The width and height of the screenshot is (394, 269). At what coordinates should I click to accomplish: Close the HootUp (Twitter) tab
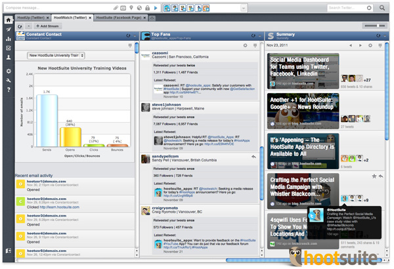47,18
